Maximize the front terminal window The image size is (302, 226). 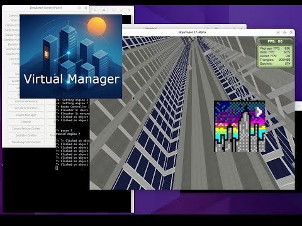[x=121, y=10]
